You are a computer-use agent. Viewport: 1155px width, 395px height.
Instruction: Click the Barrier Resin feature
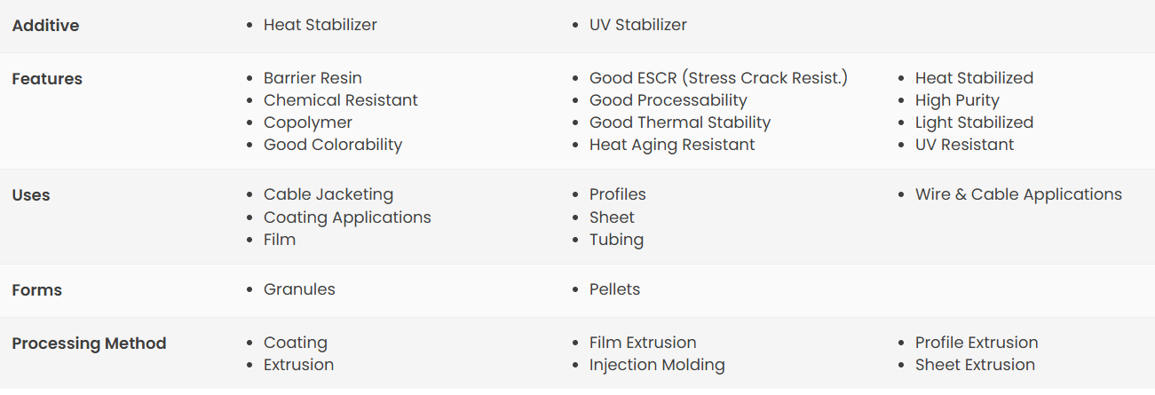(312, 78)
